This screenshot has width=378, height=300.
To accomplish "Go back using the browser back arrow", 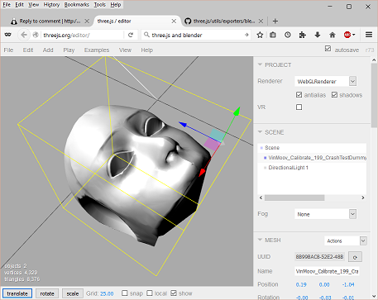I will [24, 35].
